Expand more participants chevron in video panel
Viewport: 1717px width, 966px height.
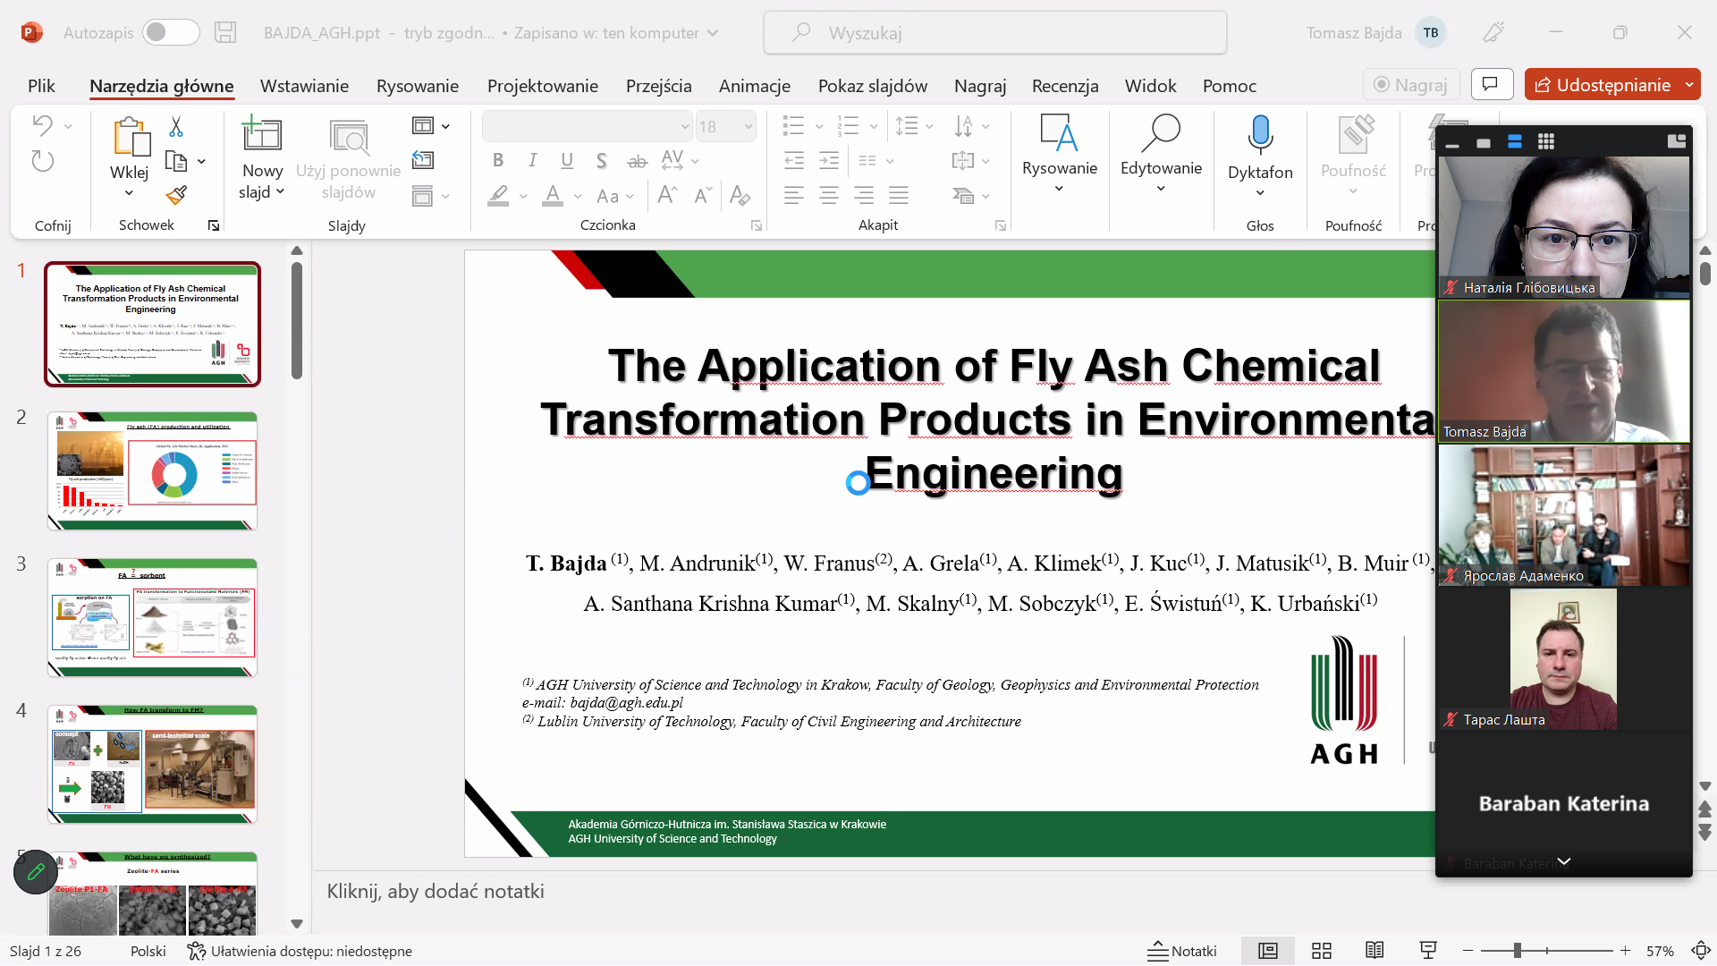[x=1563, y=861]
